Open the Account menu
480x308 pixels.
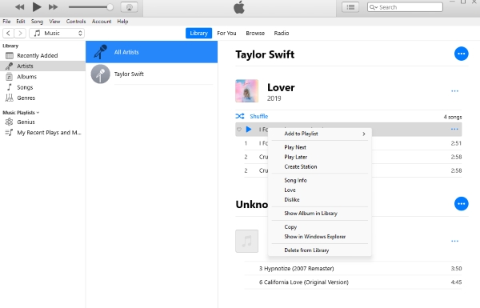[102, 22]
